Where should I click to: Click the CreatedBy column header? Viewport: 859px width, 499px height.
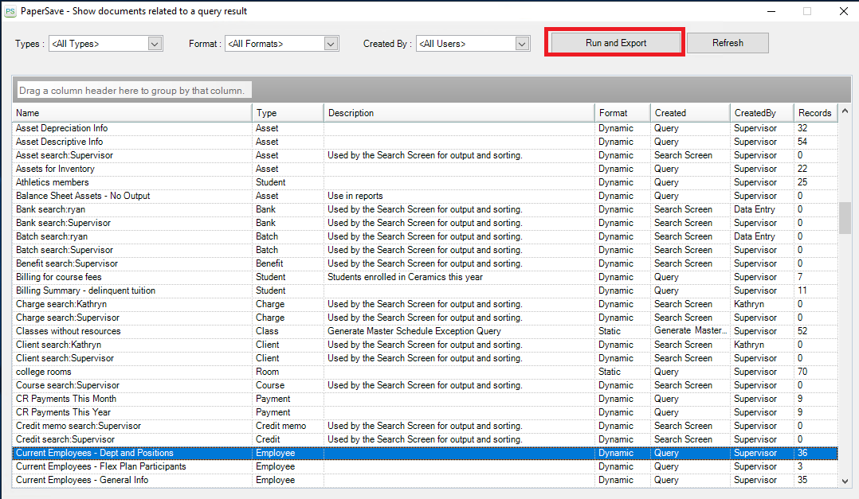click(761, 113)
